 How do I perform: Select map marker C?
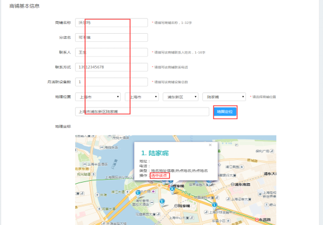[x=138, y=194]
